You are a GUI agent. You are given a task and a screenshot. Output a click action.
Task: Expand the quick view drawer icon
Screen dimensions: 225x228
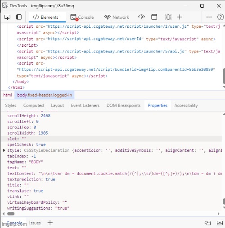pyautogui.click(x=220, y=223)
